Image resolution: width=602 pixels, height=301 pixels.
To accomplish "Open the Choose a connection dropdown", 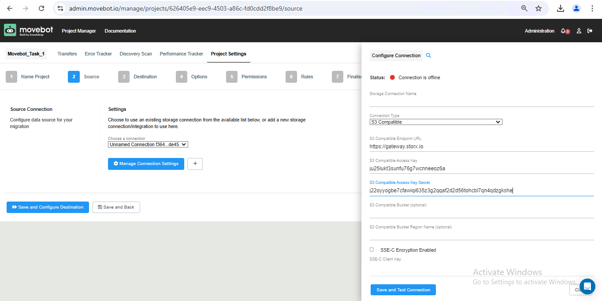I will point(148,144).
